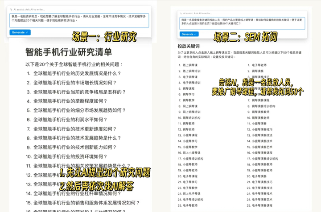This screenshot has width=321, height=212.
Task: Click the heading 投放关键词
Action: 189,46
